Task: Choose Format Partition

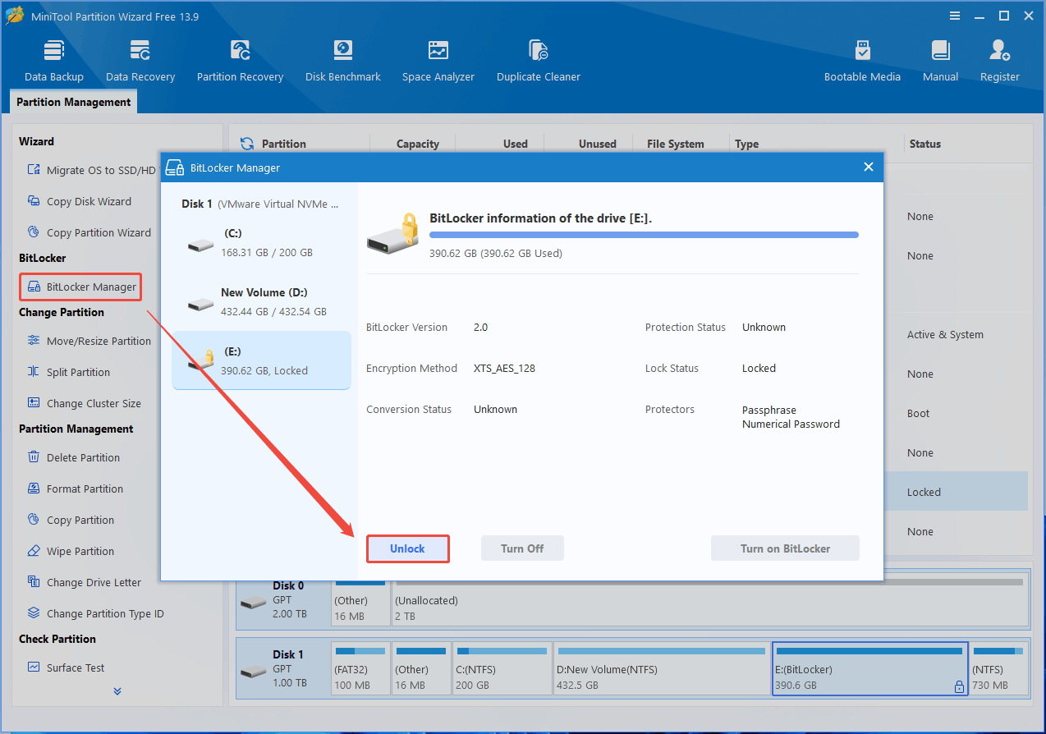Action: (x=75, y=489)
